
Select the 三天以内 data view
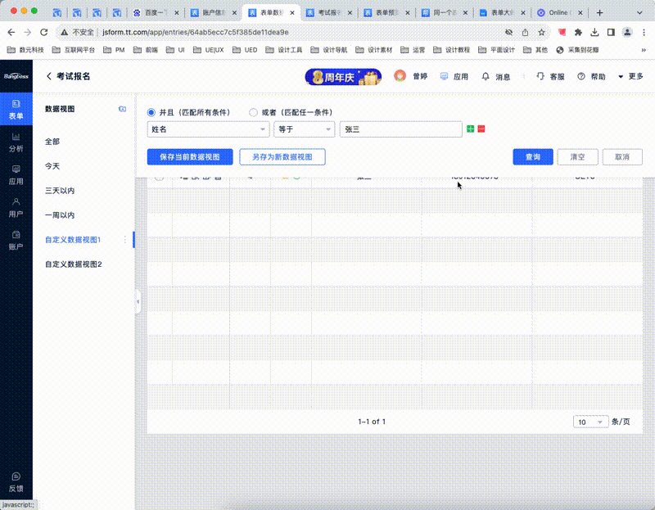click(60, 191)
